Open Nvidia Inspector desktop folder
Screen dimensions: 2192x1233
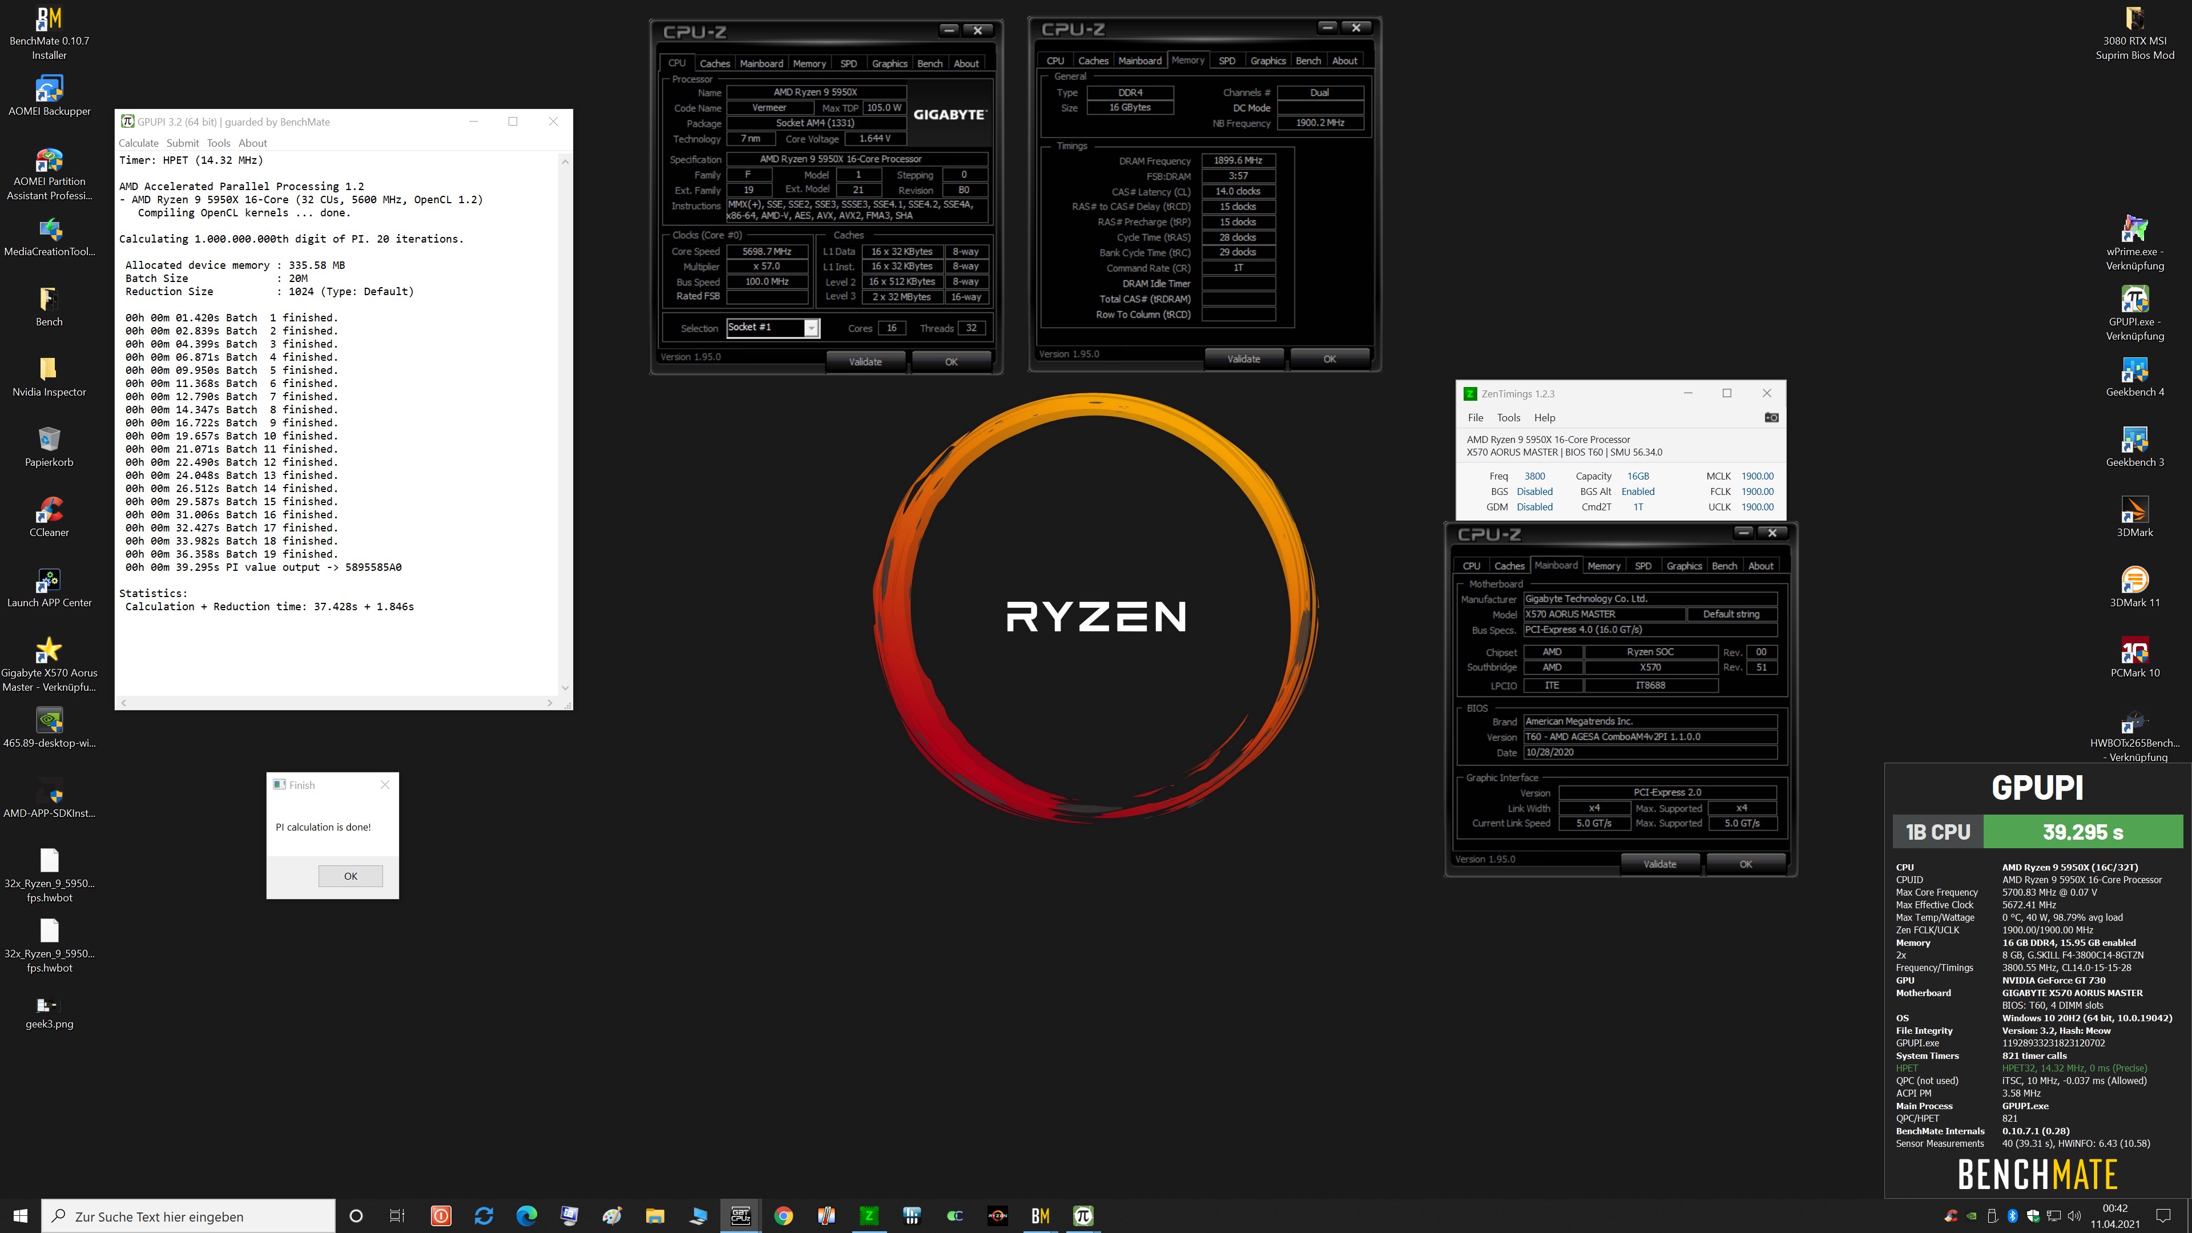pos(49,377)
